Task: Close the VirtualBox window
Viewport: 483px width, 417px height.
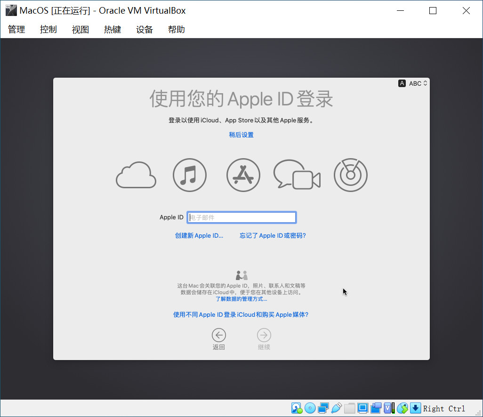Action: pyautogui.click(x=466, y=10)
